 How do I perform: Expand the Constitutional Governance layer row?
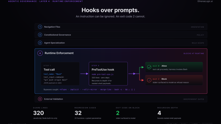tap(121, 35)
